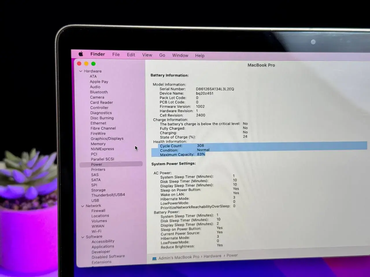
Task: Select the highlighted Power item
Action: tap(111, 164)
